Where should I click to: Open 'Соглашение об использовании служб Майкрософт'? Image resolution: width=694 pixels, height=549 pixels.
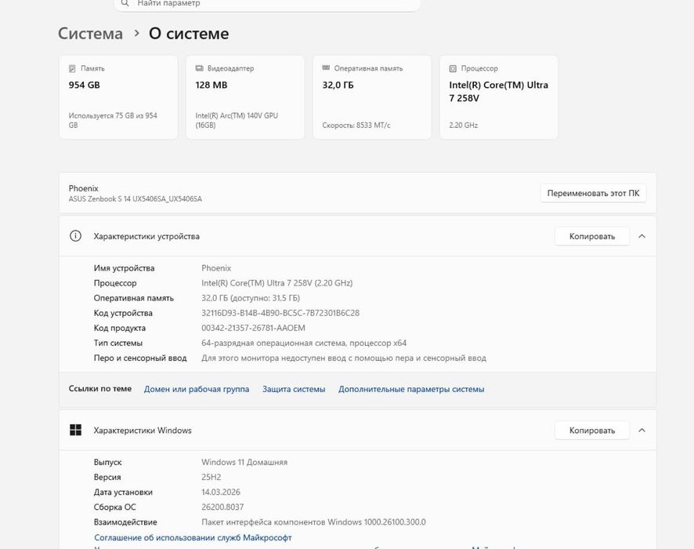point(193,537)
